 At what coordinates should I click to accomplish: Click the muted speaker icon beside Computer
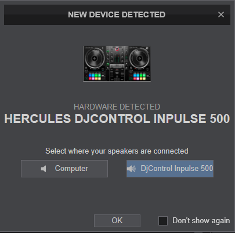point(44,169)
